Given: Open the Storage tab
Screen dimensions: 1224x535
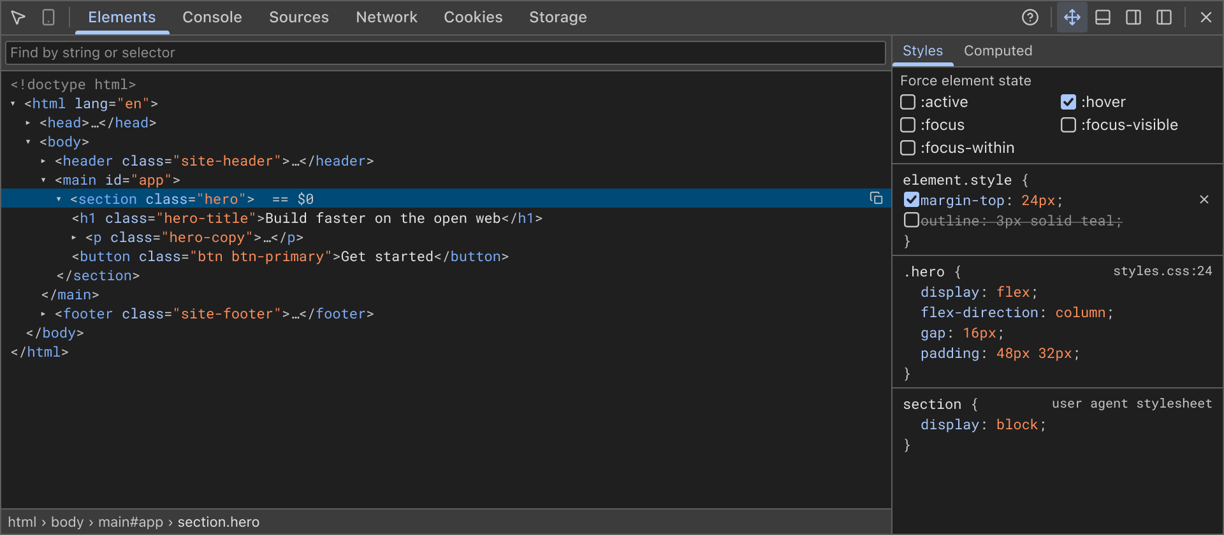Looking at the screenshot, I should click(x=558, y=17).
